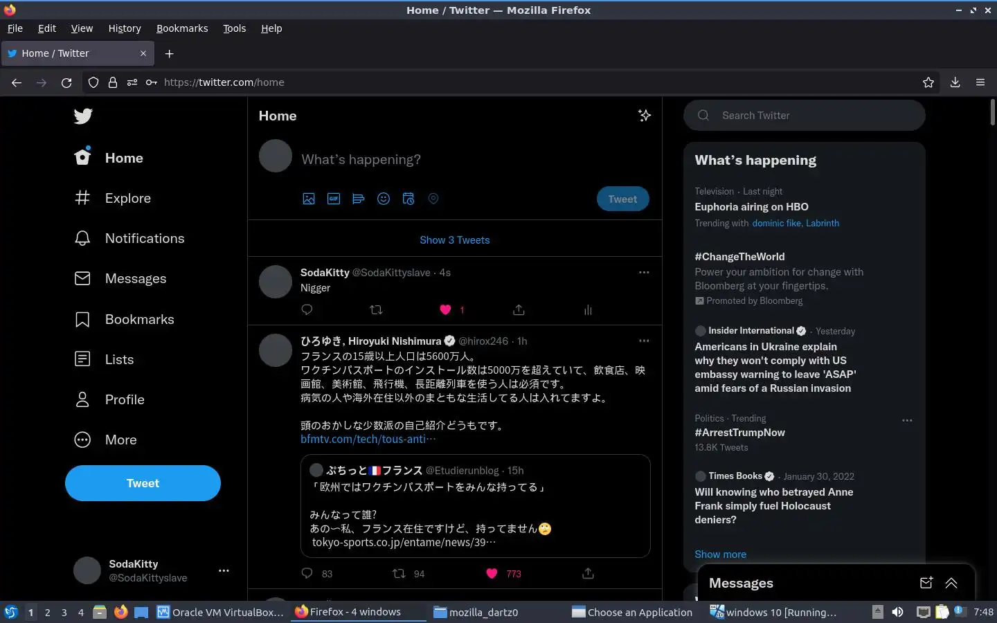This screenshot has height=623, width=997.
Task: Add a GIF to tweet
Action: pos(334,199)
